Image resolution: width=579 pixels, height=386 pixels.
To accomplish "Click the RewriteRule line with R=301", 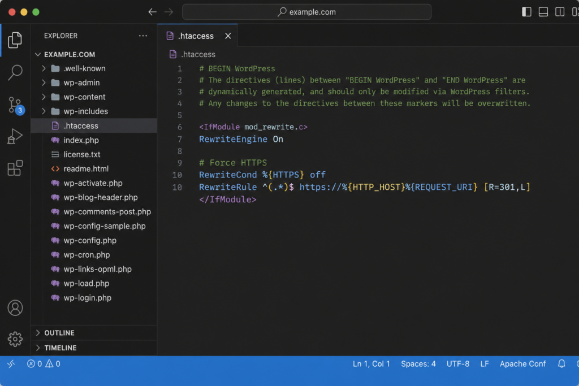I will tap(365, 187).
